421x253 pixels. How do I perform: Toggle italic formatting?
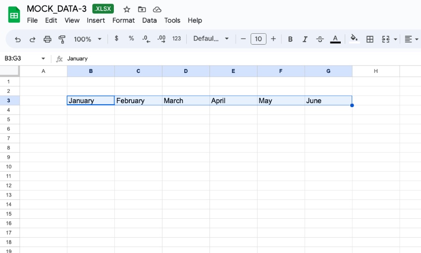[305, 39]
